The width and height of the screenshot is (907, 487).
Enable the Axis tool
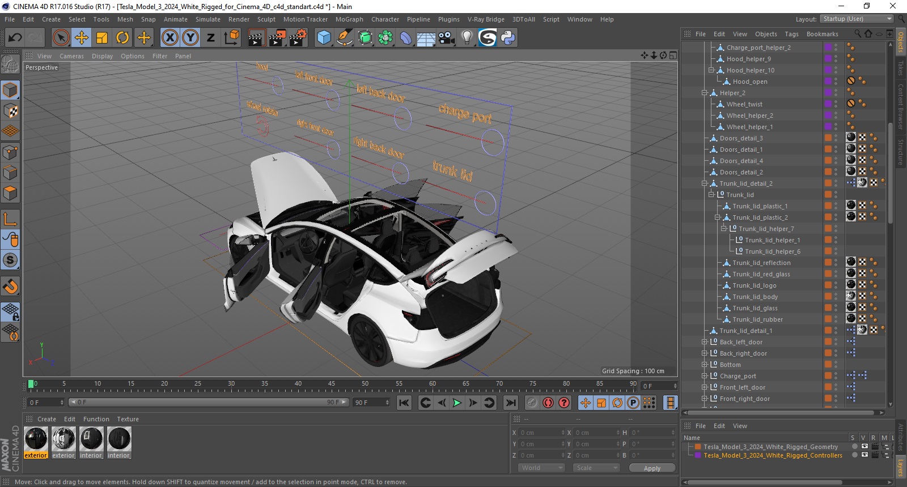[10, 219]
